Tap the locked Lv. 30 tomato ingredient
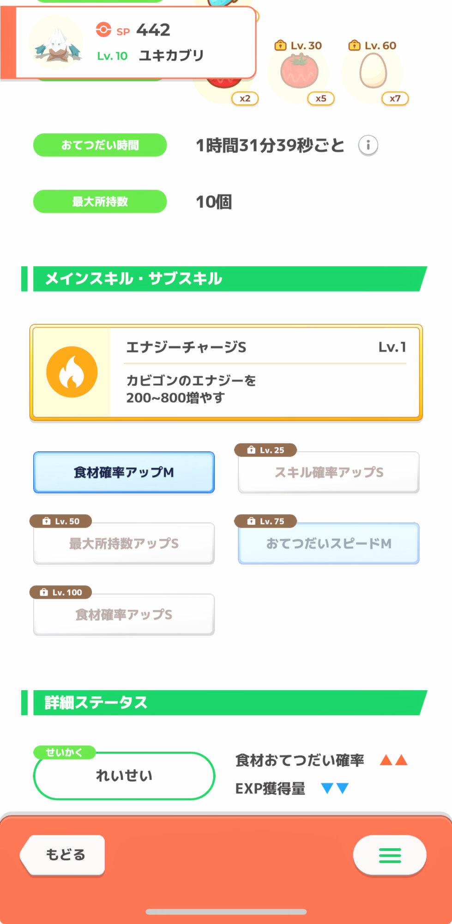This screenshot has width=452, height=924. (x=299, y=72)
